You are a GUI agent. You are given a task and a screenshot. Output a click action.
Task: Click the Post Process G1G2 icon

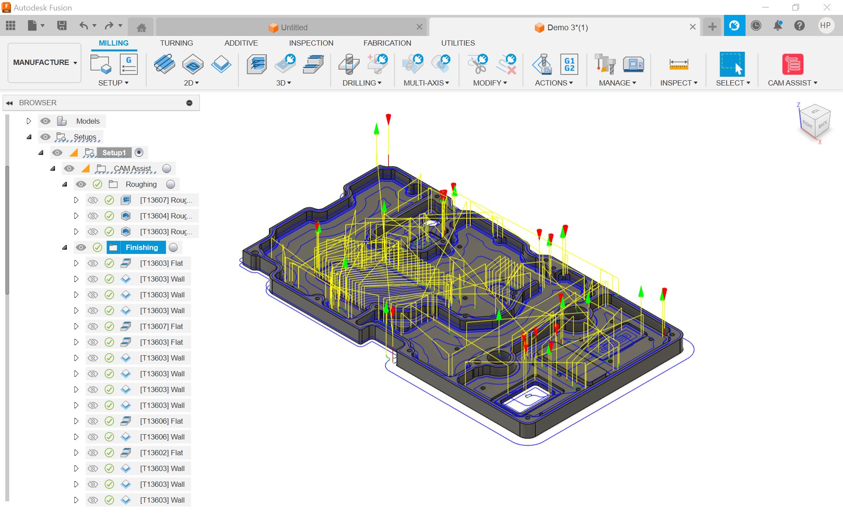pos(569,64)
